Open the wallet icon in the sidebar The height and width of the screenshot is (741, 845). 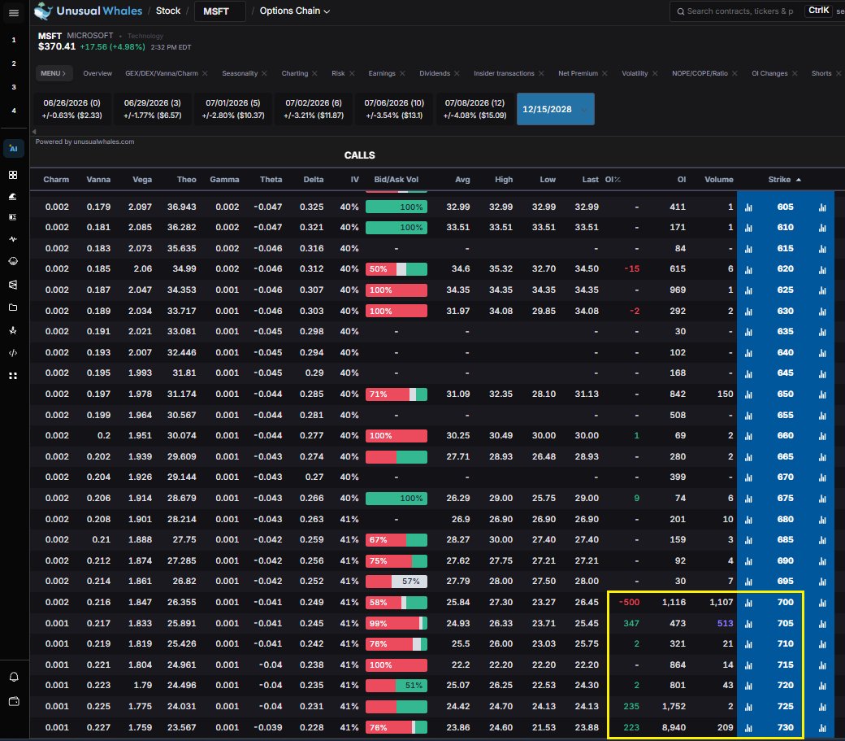click(14, 701)
